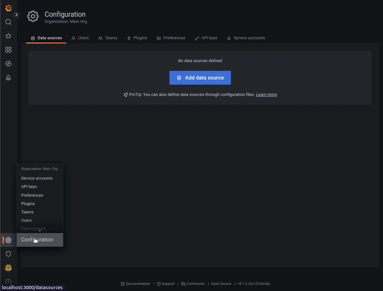The width and height of the screenshot is (383, 291).
Task: Open the Dashboards panel icon
Action: 8,50
